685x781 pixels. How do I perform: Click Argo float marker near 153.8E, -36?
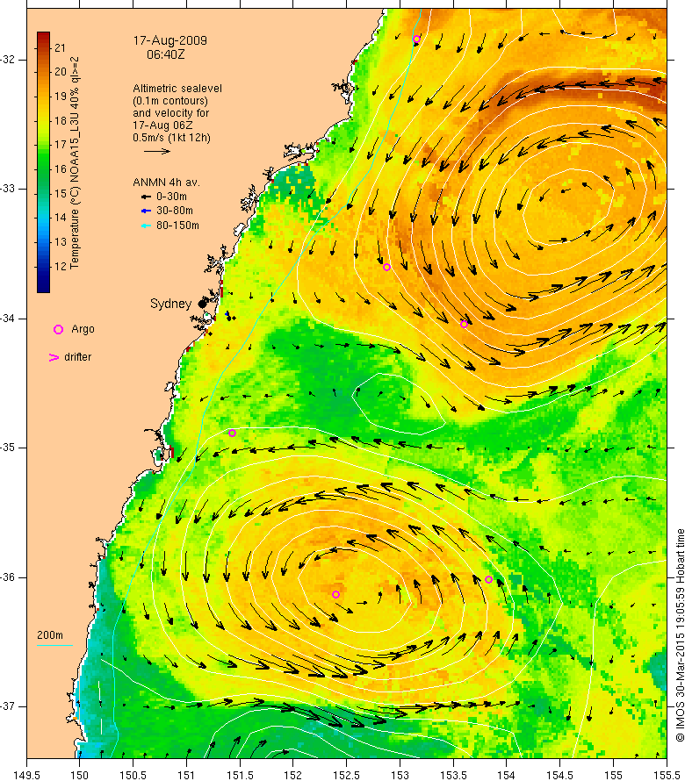tap(489, 579)
